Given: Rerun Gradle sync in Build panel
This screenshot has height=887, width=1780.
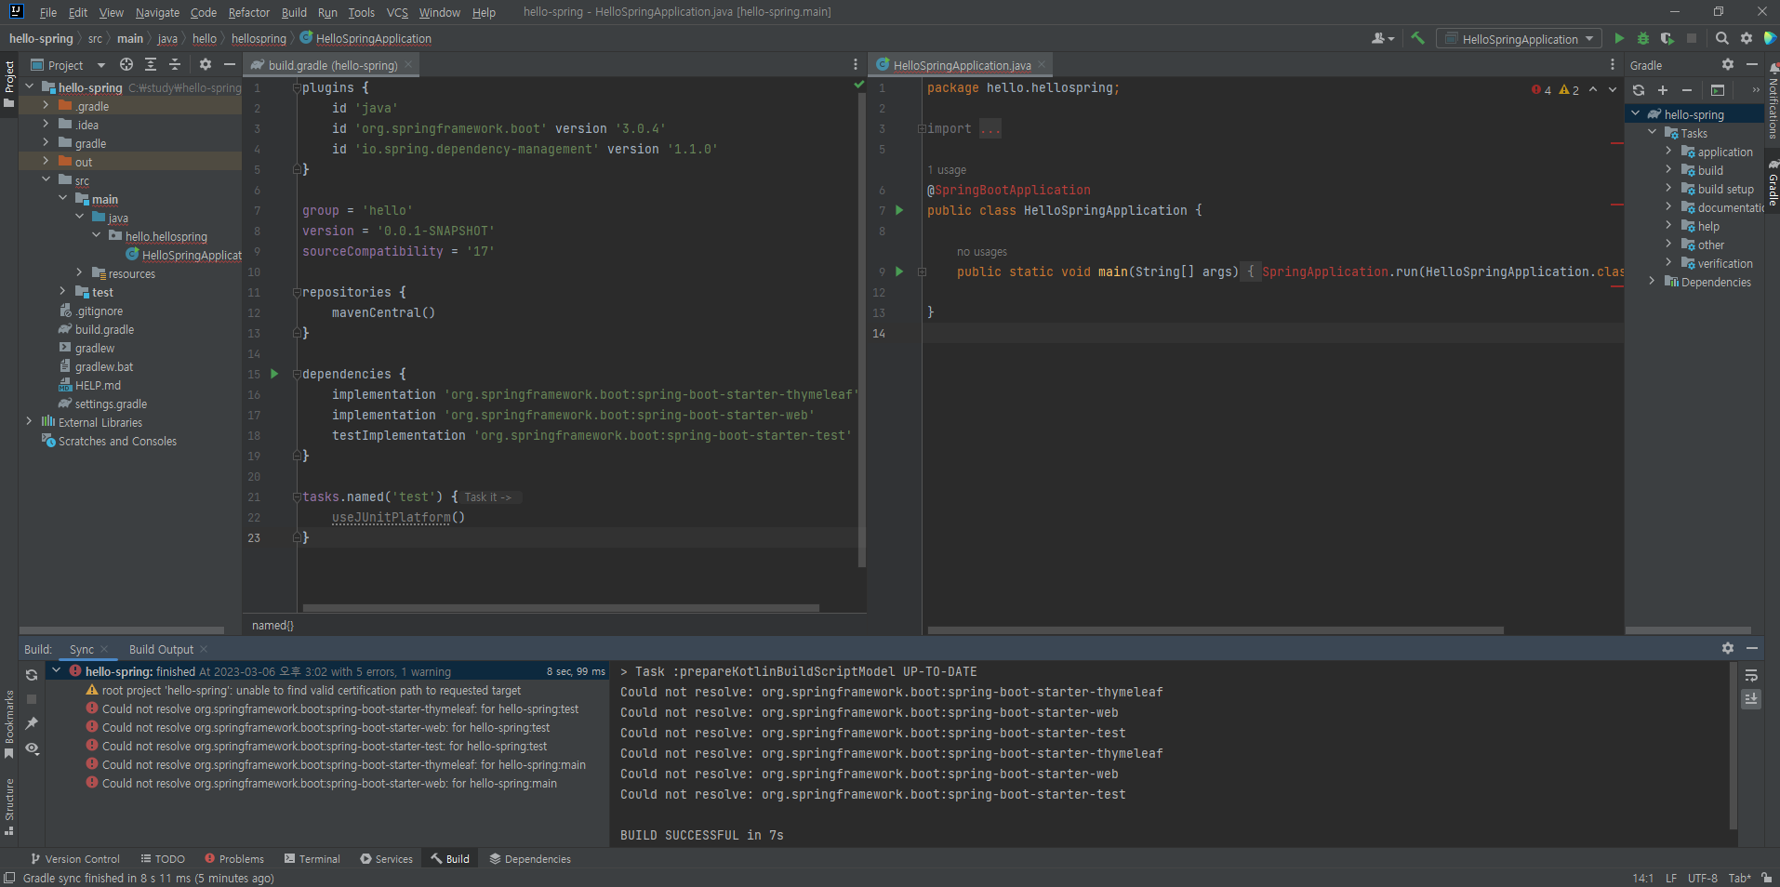Looking at the screenshot, I should (x=32, y=675).
